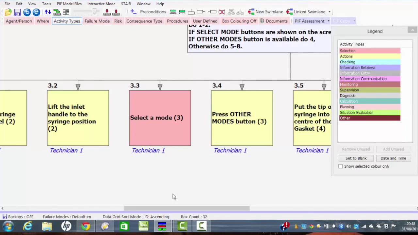418x235 pixels.
Task: Open the PIF Assessment dropdown arrow
Action: click(x=329, y=21)
